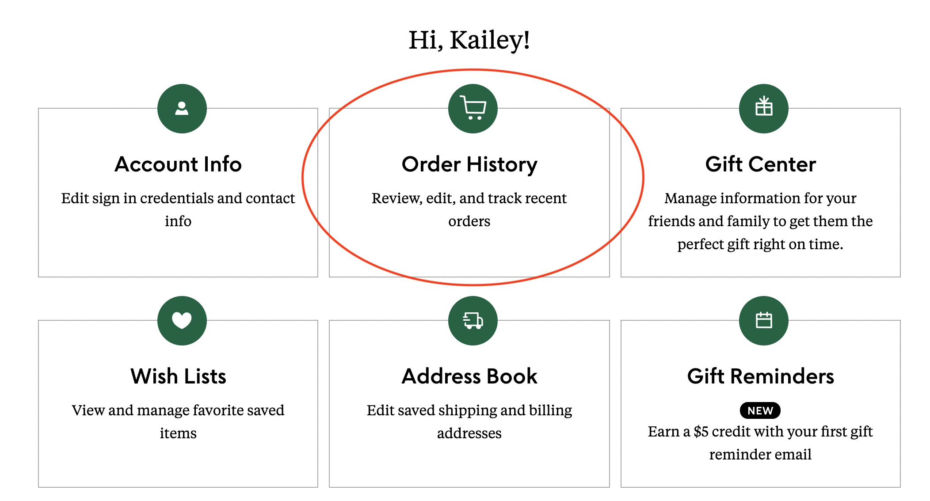Image resolution: width=930 pixels, height=501 pixels.
Task: Click 'Review, edit, and track recent orders' text
Action: (x=469, y=209)
